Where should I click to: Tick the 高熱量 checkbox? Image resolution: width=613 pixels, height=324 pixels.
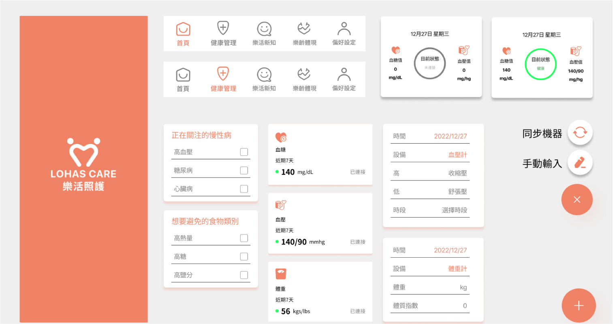244,238
